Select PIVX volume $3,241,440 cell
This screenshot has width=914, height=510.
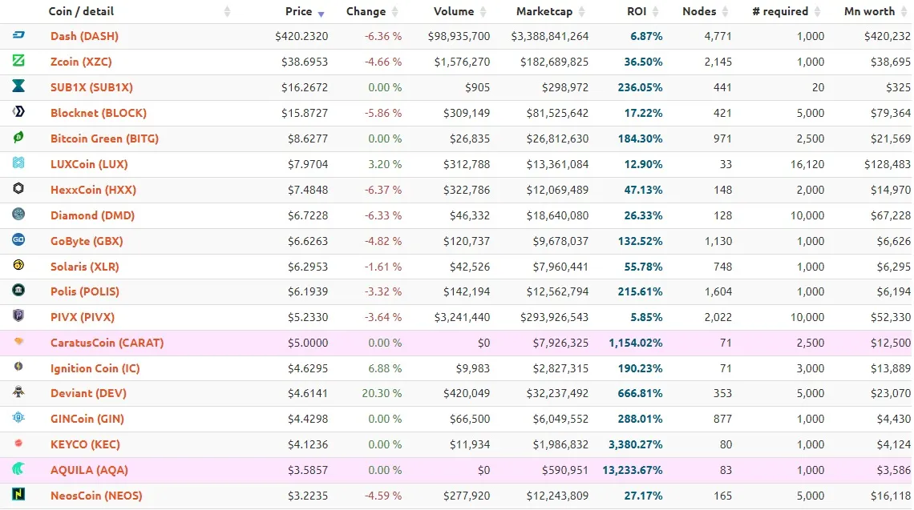tap(462, 317)
